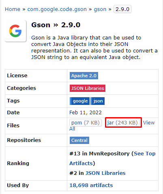The image size is (163, 194).
Task: Click the Used By row label
Action: click(18, 185)
